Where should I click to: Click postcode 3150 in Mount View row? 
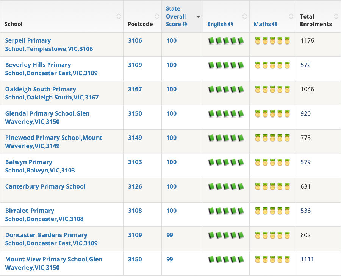click(x=135, y=259)
